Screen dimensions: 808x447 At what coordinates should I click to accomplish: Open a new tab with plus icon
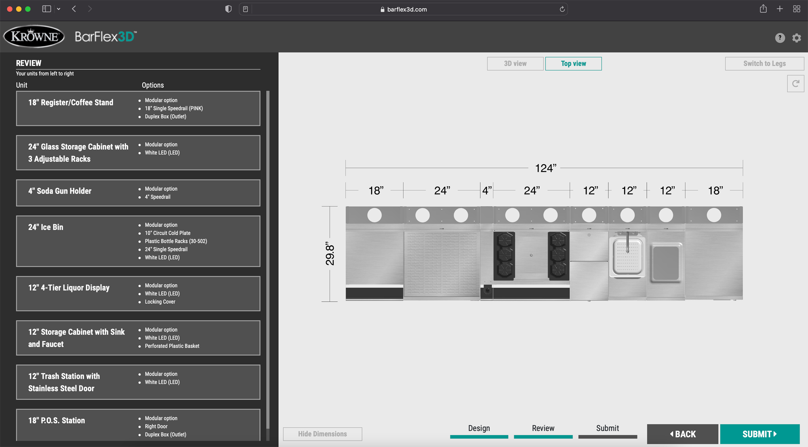780,9
